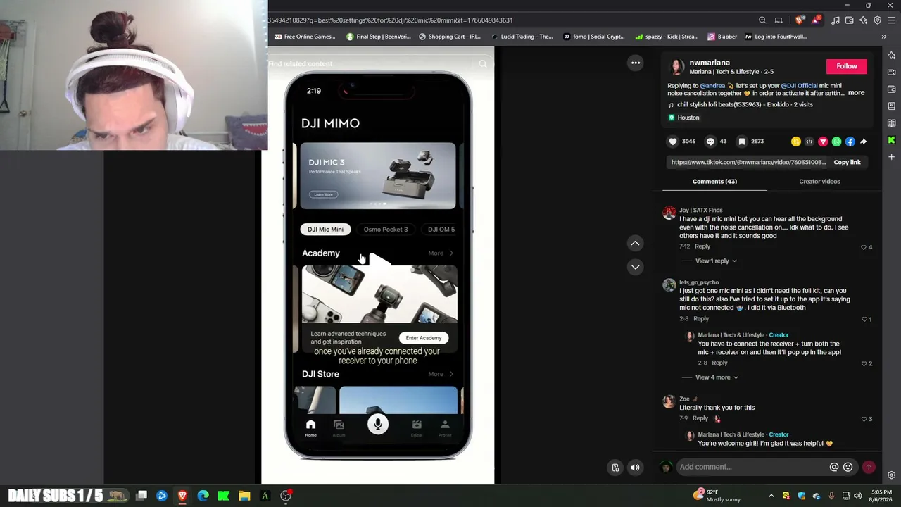
Task: Like Zoe's comment with the heart
Action: (864, 419)
